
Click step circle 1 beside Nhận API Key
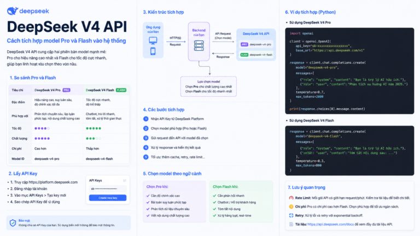click(145, 119)
